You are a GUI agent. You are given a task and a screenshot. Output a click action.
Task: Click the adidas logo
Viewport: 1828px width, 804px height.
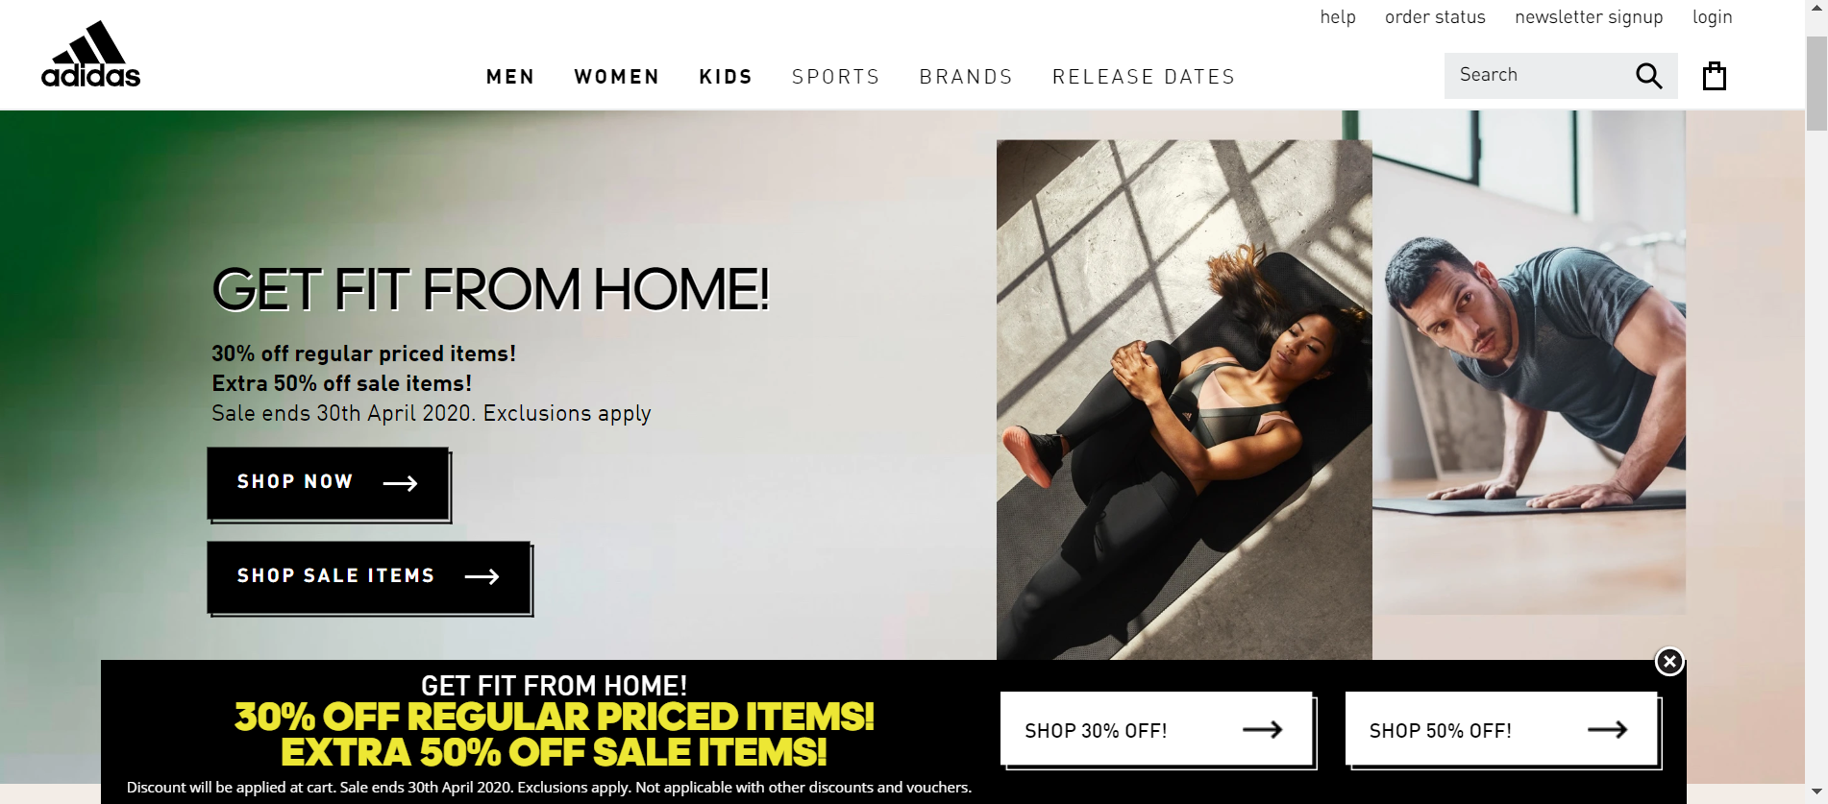coord(90,55)
